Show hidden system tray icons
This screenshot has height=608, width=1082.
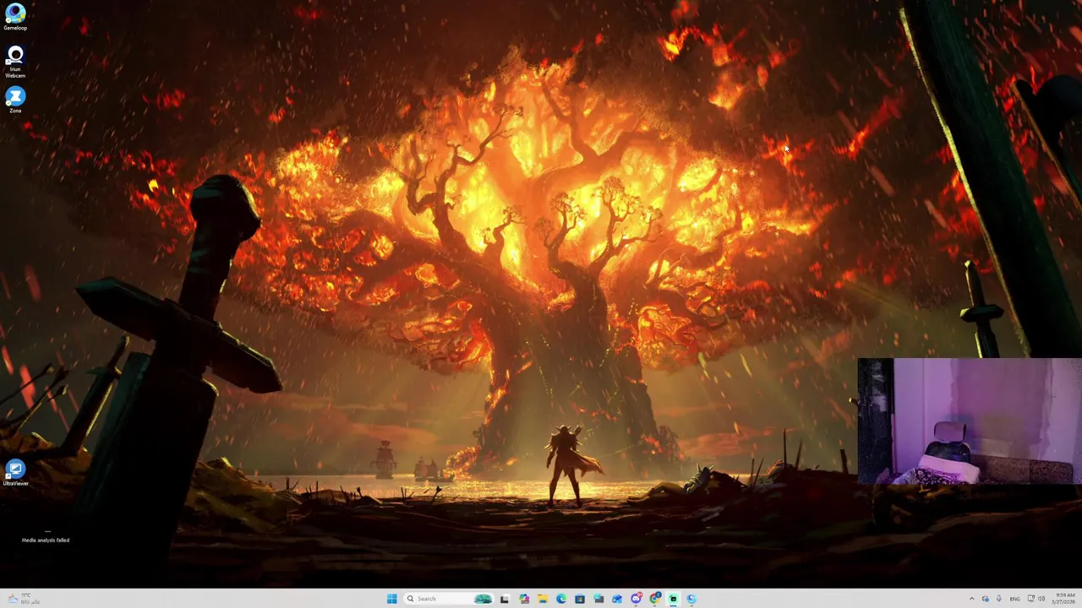[x=972, y=599]
